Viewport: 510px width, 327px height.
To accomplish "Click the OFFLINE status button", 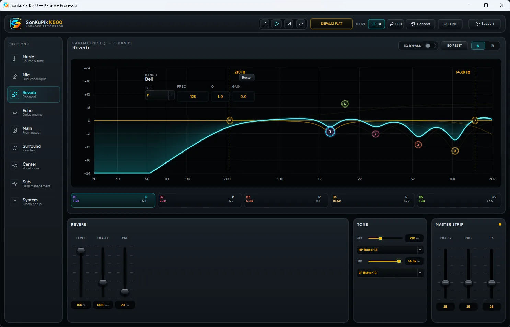I will tap(450, 24).
